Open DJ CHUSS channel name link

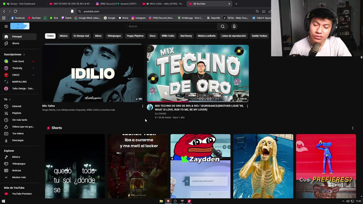point(161,114)
